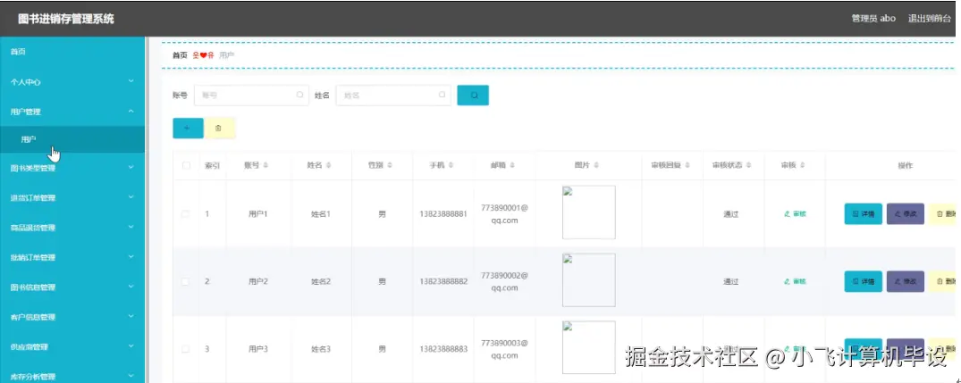Image resolution: width=961 pixels, height=383 pixels.
Task: Go to 首页 via the breadcrumb
Action: tap(180, 55)
